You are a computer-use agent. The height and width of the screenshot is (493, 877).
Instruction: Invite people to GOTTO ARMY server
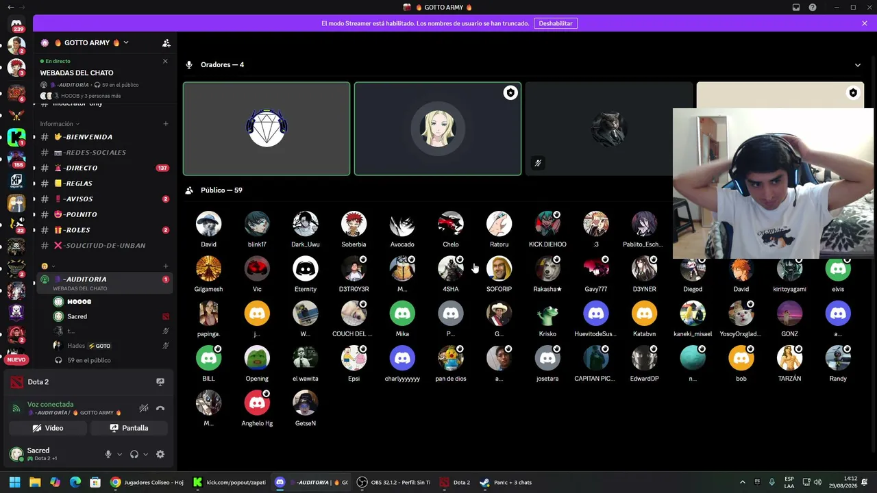click(x=166, y=43)
